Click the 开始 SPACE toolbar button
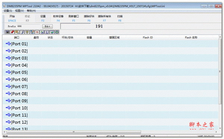 [x=12, y=18]
